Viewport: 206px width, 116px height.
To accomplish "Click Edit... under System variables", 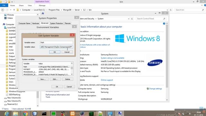I will (x=55, y=79).
